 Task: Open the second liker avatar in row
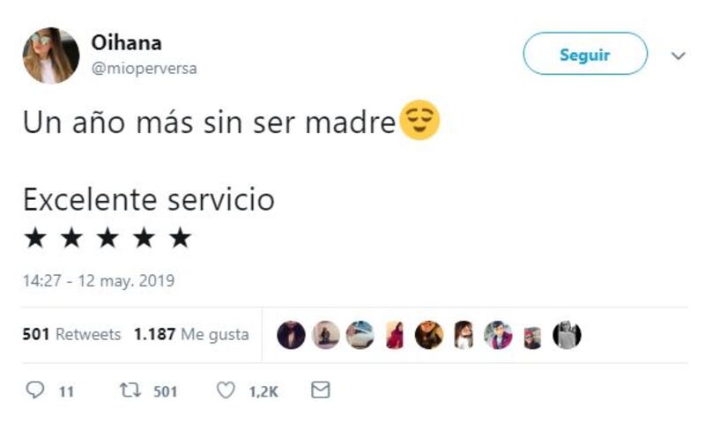point(325,336)
